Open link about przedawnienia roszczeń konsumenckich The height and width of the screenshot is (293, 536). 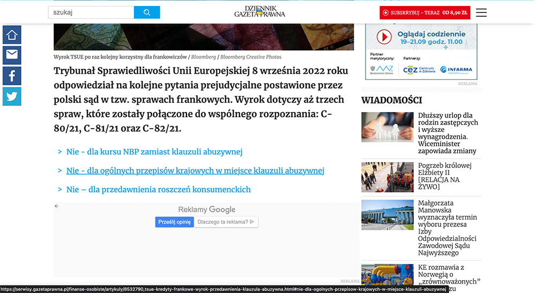click(158, 189)
